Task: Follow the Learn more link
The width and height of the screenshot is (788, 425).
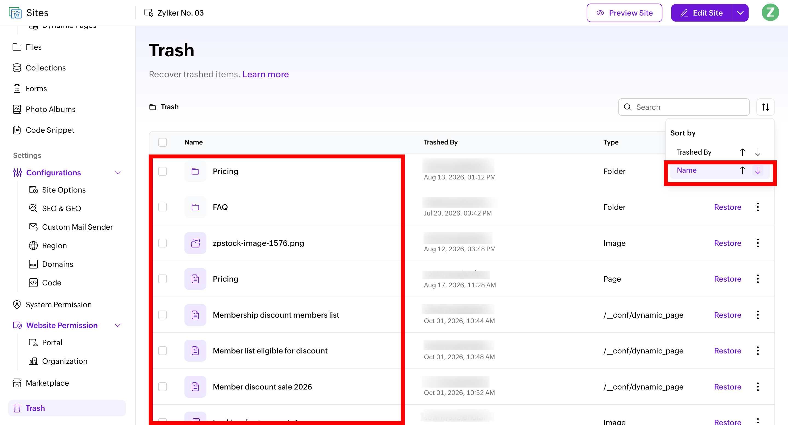Action: coord(265,74)
